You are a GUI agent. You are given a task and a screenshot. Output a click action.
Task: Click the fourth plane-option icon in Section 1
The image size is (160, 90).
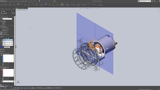[x=8, y=38]
